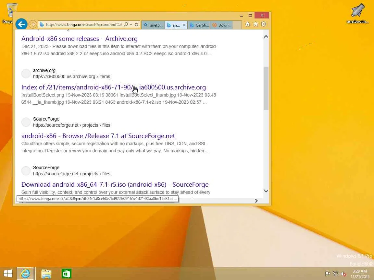Maximize the Internet Explorer window
The height and width of the screenshot is (280, 374).
250,16
